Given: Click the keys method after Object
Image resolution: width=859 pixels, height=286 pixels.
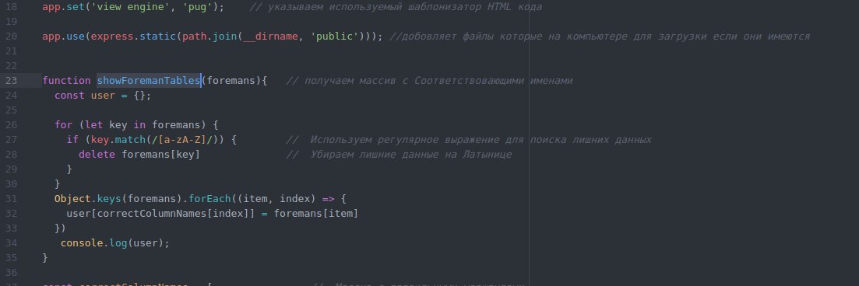Looking at the screenshot, I should (109, 198).
